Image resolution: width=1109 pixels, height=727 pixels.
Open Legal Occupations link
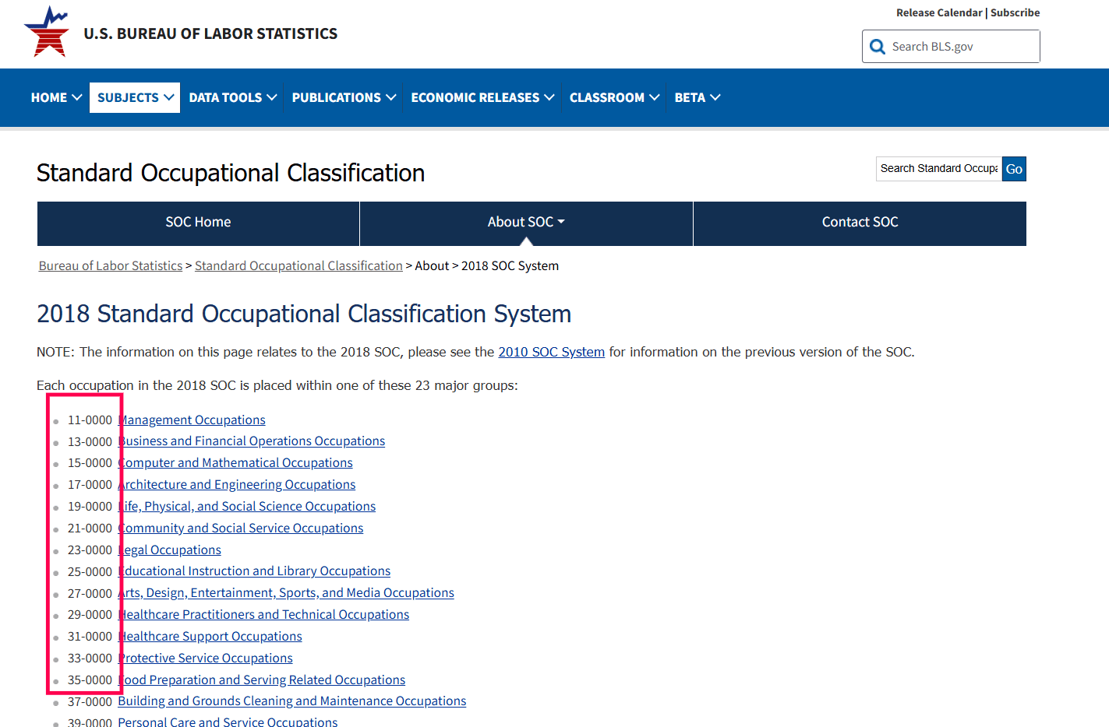click(170, 550)
